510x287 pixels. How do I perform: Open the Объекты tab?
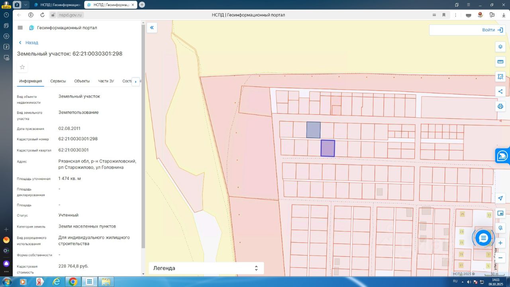click(82, 81)
